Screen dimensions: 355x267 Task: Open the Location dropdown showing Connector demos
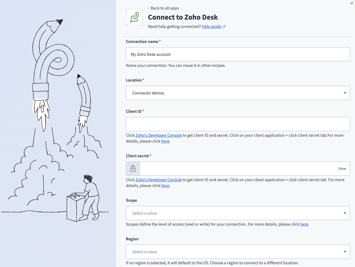pyautogui.click(x=238, y=93)
